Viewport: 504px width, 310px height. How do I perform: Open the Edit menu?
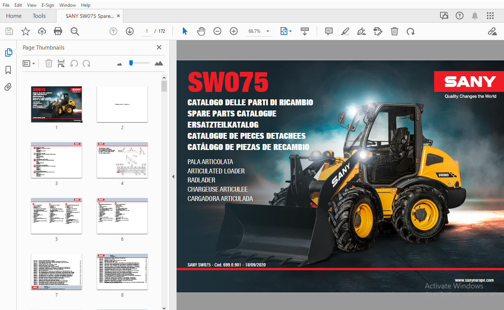point(18,5)
